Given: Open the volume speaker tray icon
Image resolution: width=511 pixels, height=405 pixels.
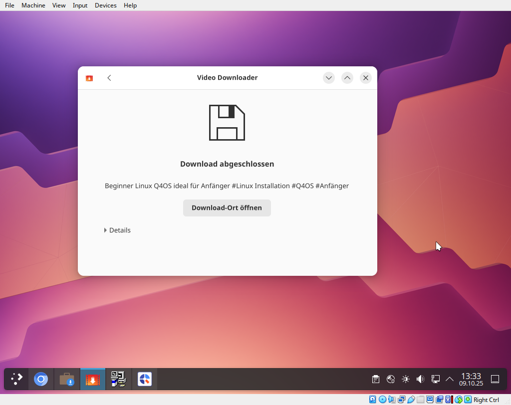Looking at the screenshot, I should tap(420, 379).
